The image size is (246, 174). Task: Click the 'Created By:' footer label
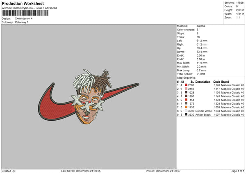(x=9, y=171)
